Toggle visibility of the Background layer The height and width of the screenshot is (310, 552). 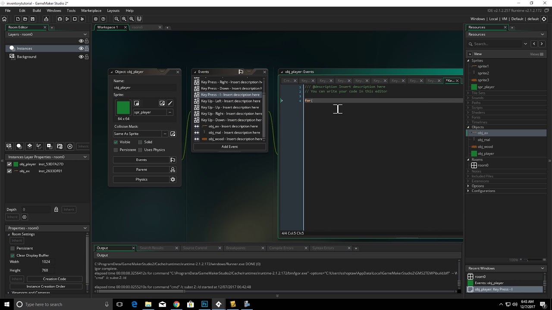coord(81,57)
